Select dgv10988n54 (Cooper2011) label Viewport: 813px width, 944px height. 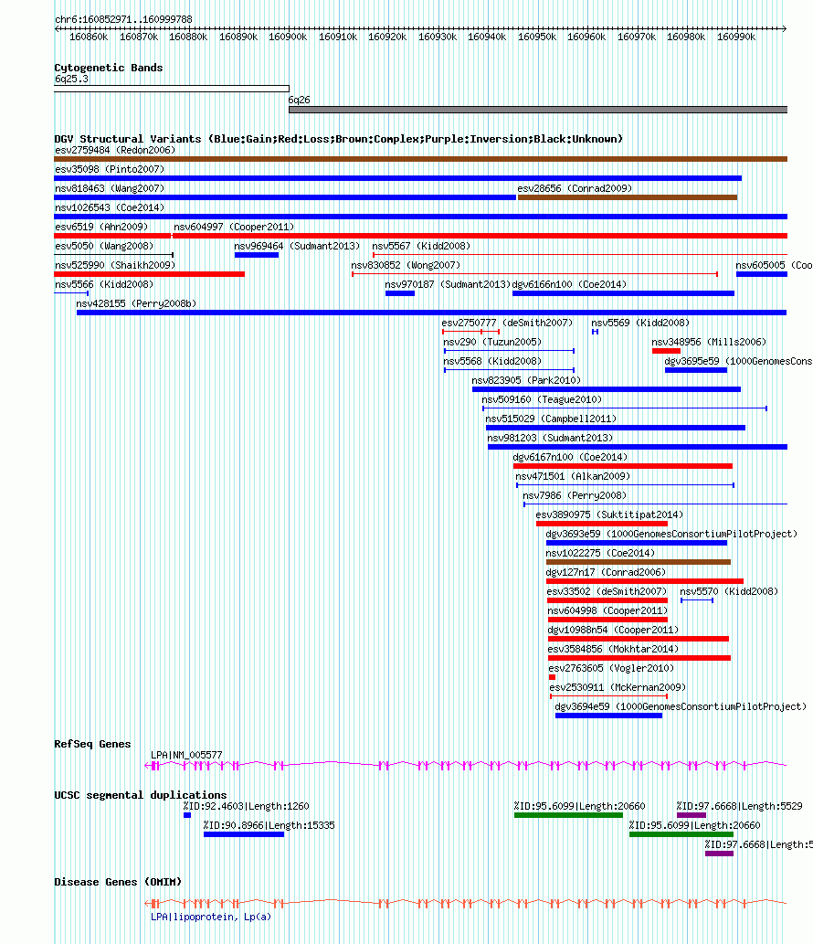(613, 631)
